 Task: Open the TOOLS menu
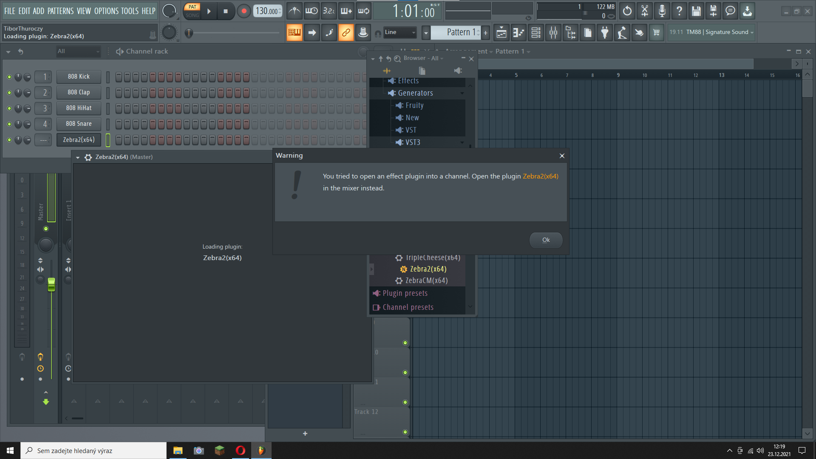[x=130, y=11]
